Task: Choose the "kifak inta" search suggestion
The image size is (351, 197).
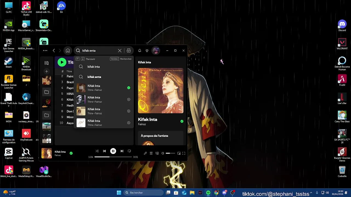Action: point(103,67)
